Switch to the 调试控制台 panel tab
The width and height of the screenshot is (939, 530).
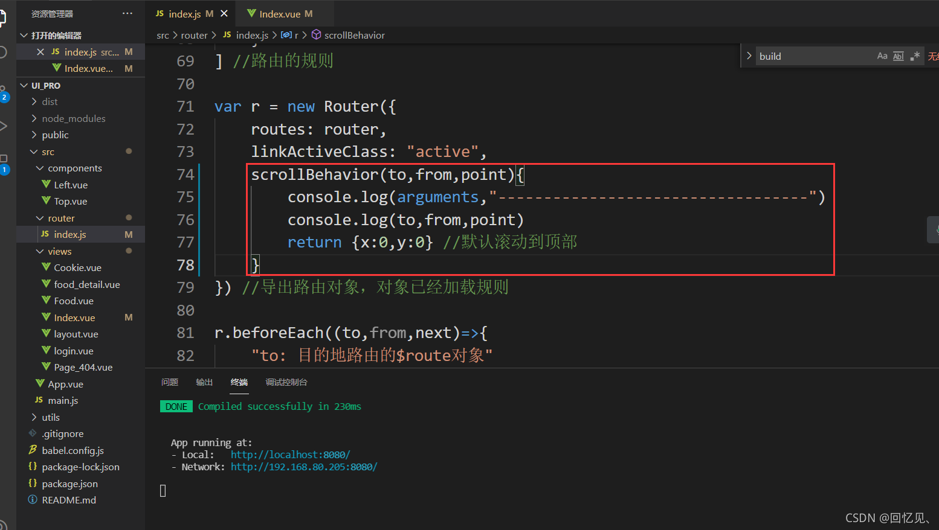[286, 382]
